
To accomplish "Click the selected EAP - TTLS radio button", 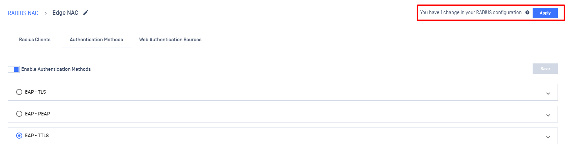I will (19, 136).
